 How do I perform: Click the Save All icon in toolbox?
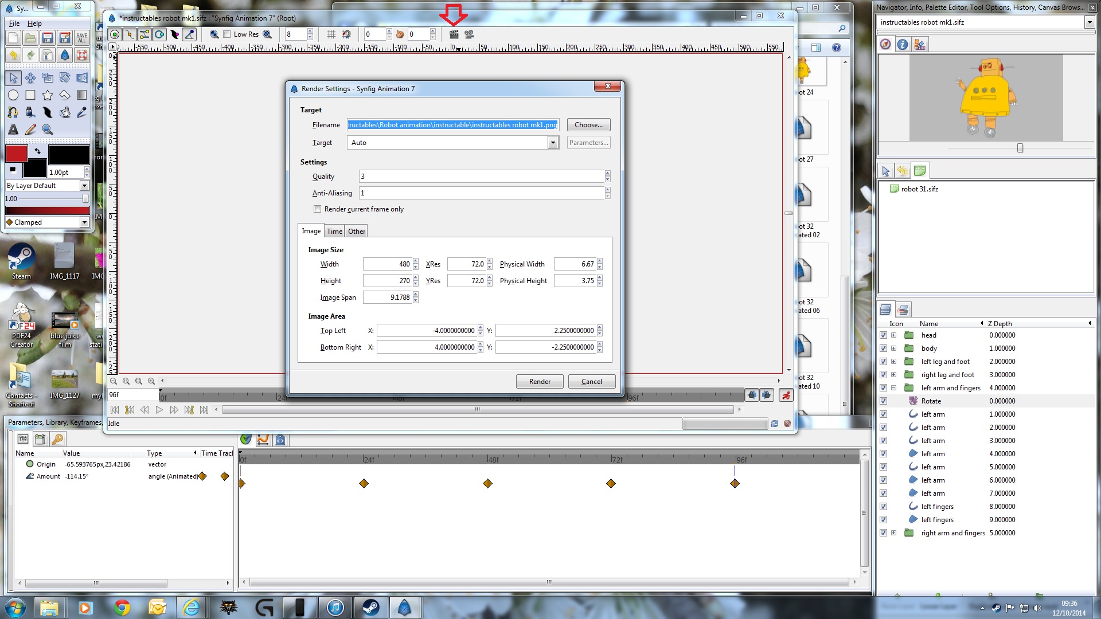click(82, 38)
